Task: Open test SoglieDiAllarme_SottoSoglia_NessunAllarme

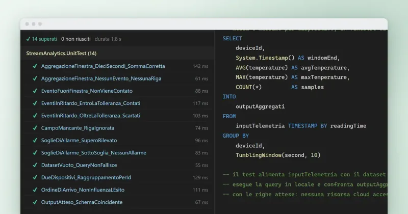Action: point(94,153)
